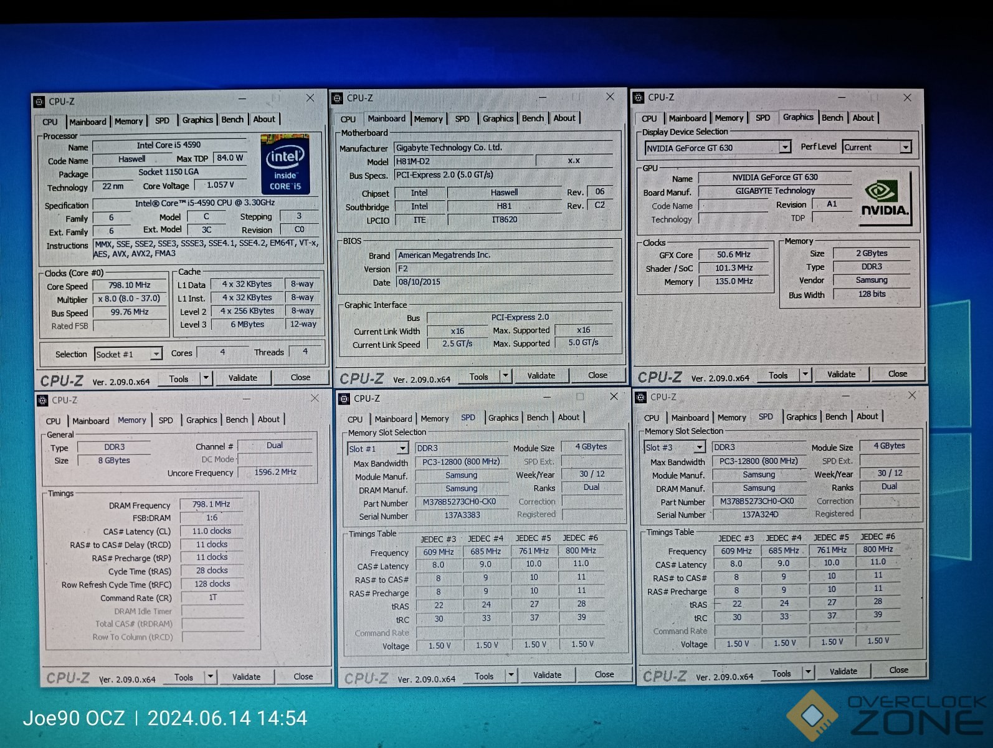Click the Tools button in Motherboard window
The image size is (993, 748).
[x=478, y=376]
